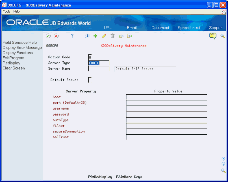Click the username property value field
This screenshot has height=182, width=228.
(166, 108)
